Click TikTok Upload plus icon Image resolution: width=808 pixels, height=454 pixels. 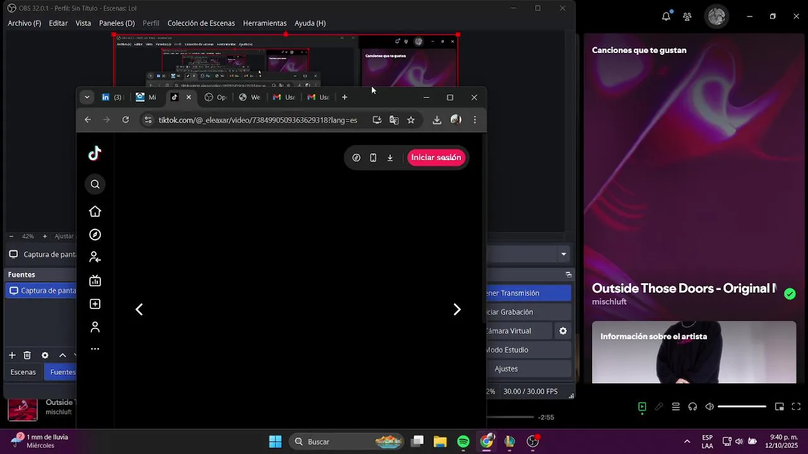point(95,304)
